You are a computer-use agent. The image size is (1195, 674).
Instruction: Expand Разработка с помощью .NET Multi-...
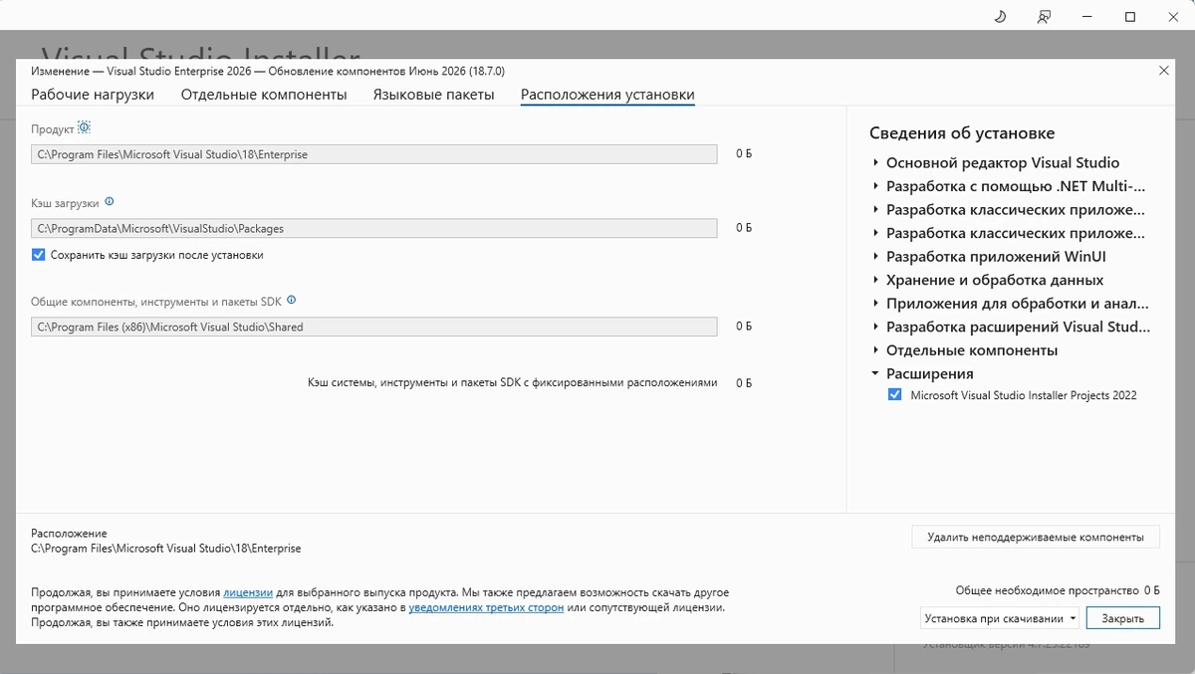click(875, 186)
